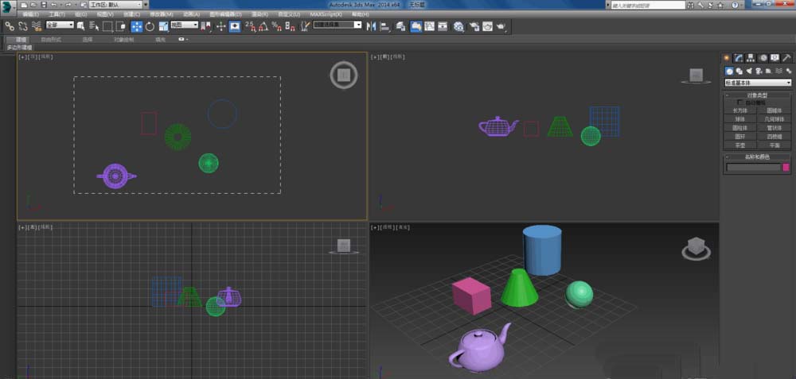Screen dimensions: 796x379
Task: Open the selection filter dropdown
Action: coord(60,25)
